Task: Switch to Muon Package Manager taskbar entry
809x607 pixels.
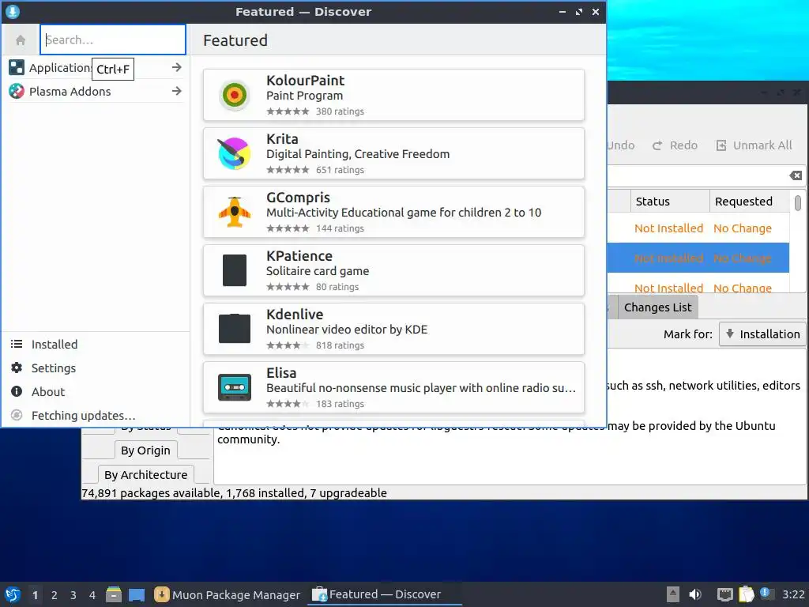Action: (228, 595)
